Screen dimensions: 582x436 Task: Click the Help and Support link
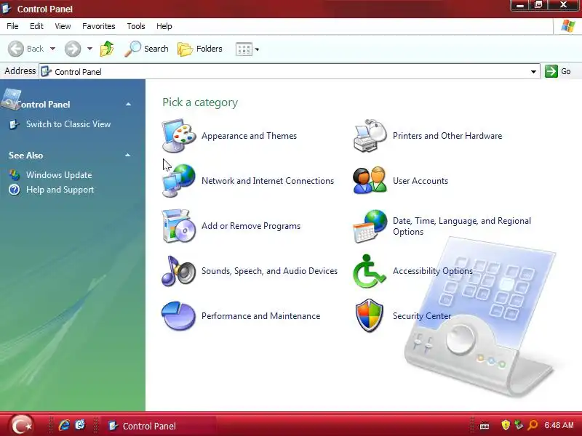click(60, 190)
